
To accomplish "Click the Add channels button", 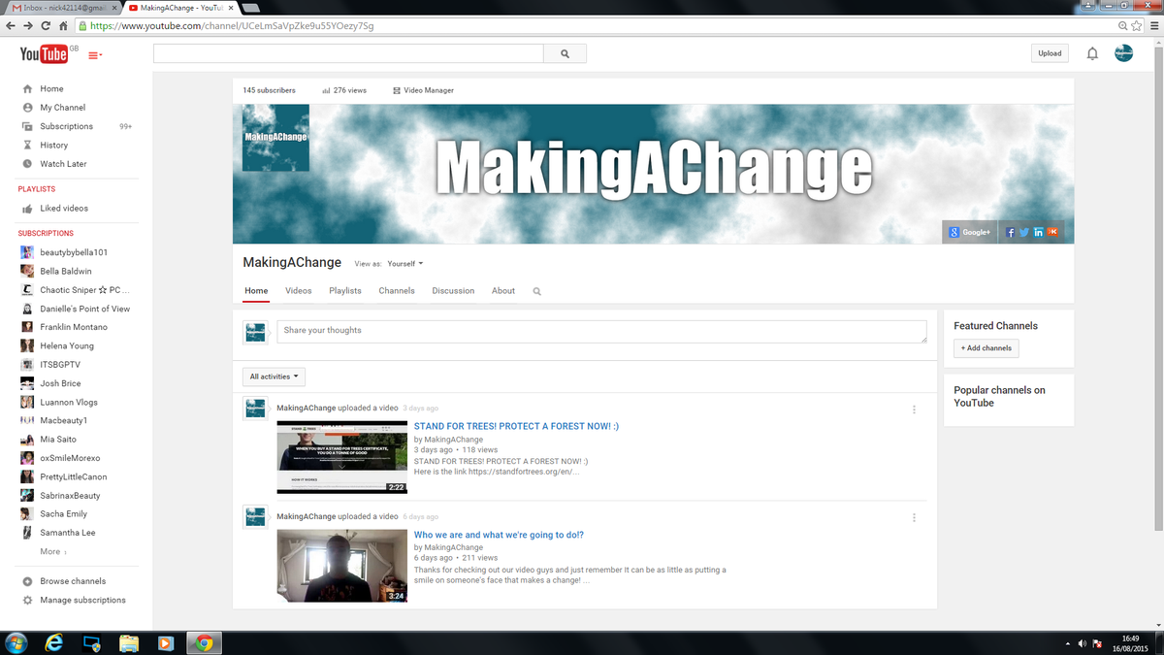I will point(986,348).
